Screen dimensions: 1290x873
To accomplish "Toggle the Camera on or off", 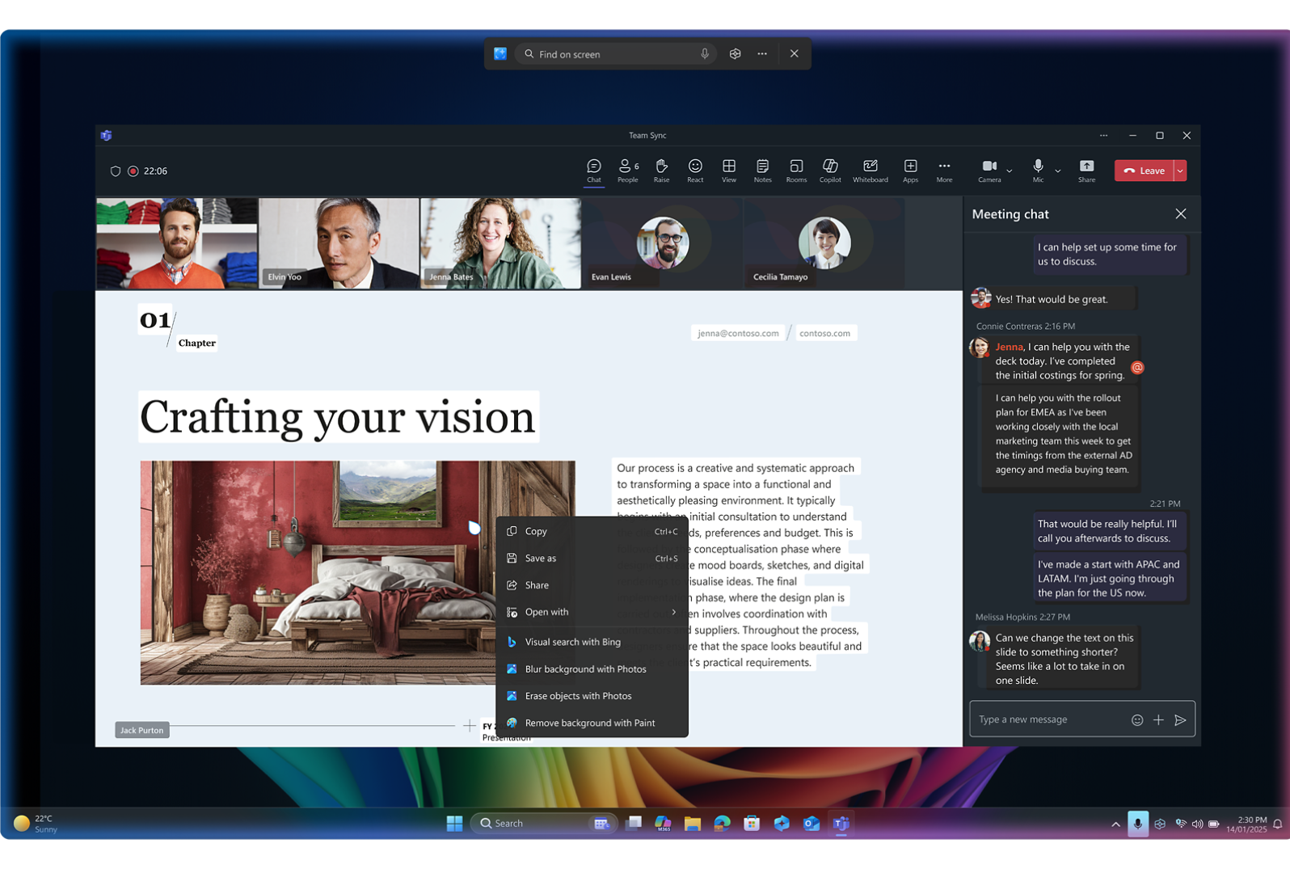I will [989, 168].
